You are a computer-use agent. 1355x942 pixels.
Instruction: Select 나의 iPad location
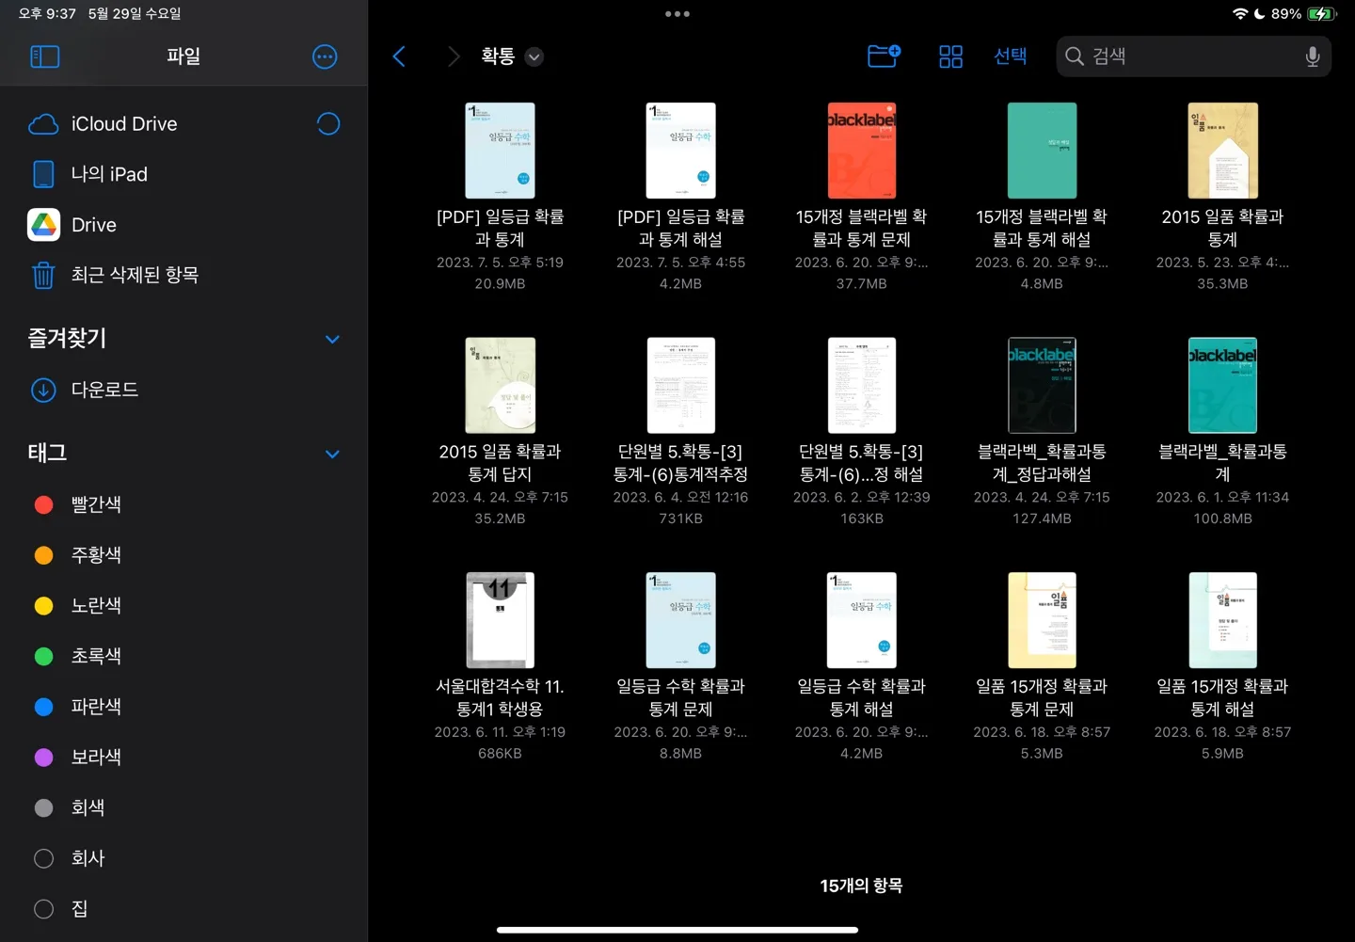[x=109, y=174]
